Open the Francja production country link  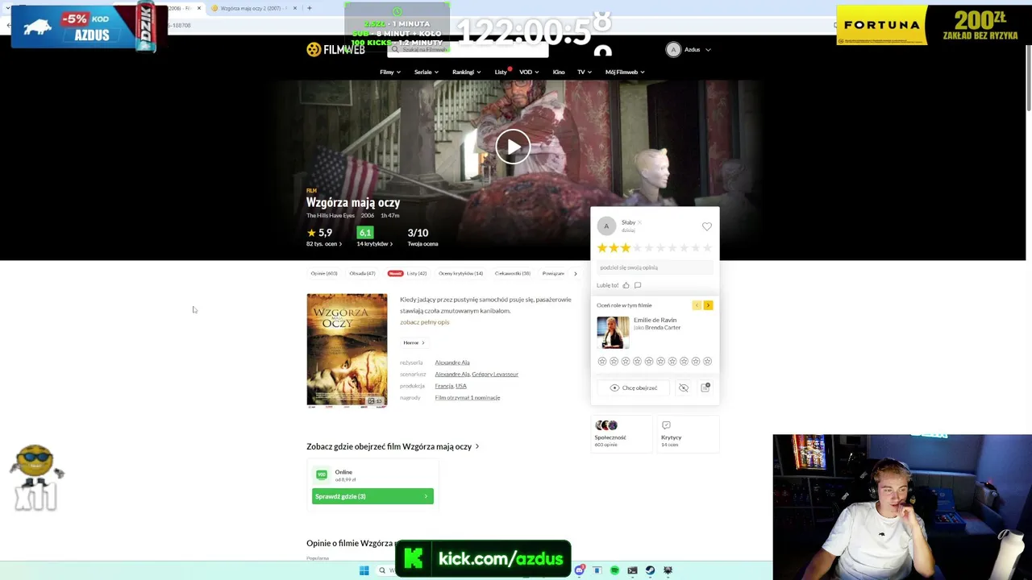point(443,386)
